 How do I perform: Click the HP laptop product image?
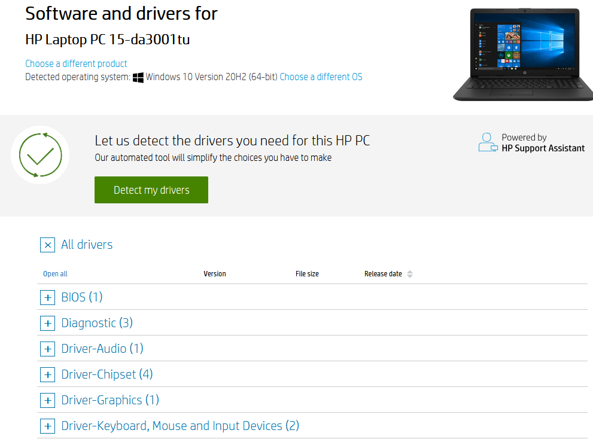click(x=522, y=53)
